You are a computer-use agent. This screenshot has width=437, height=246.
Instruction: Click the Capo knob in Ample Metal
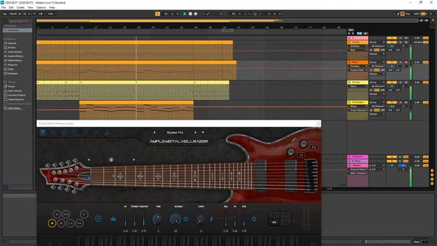[200, 219]
